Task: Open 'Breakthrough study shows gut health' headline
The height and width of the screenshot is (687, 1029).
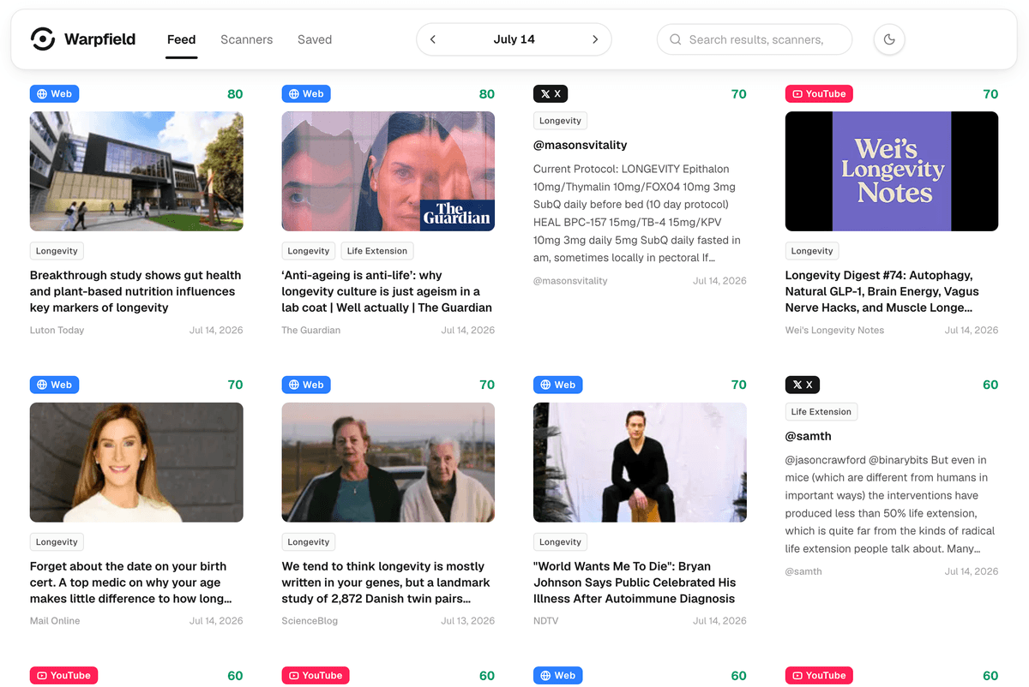Action: point(135,291)
